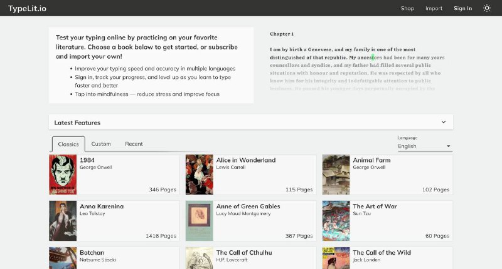Click the TypeLit.io logo
This screenshot has height=269, width=502.
tap(27, 8)
